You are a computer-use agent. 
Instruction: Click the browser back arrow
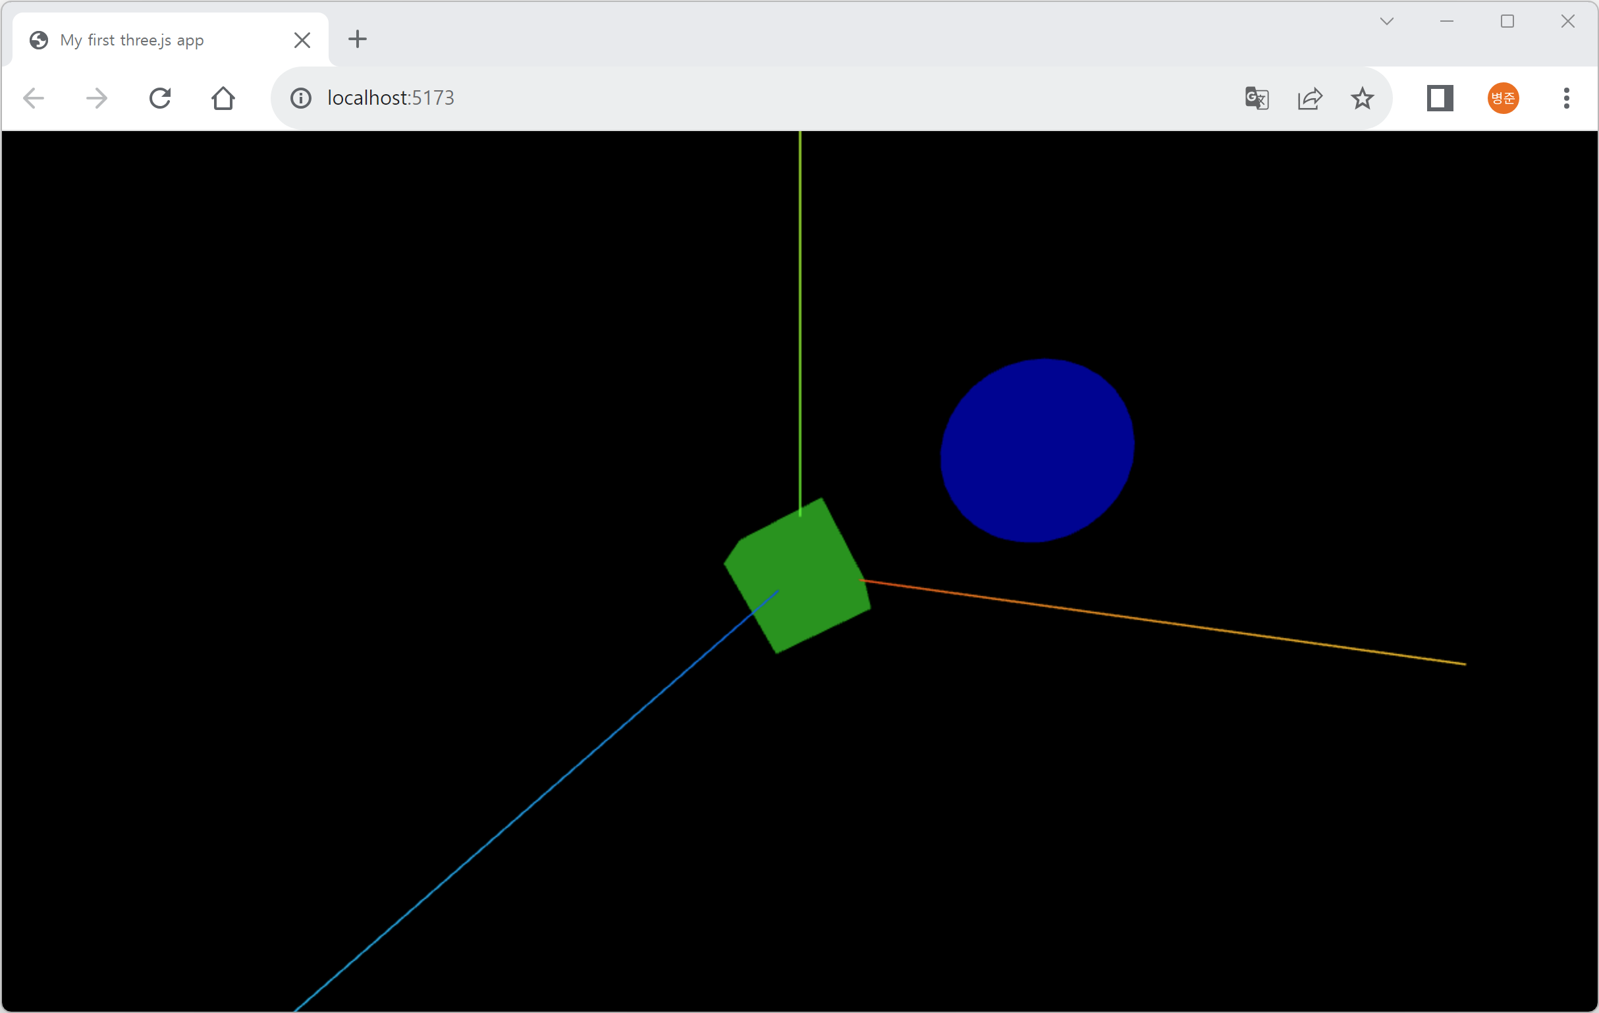[x=33, y=98]
